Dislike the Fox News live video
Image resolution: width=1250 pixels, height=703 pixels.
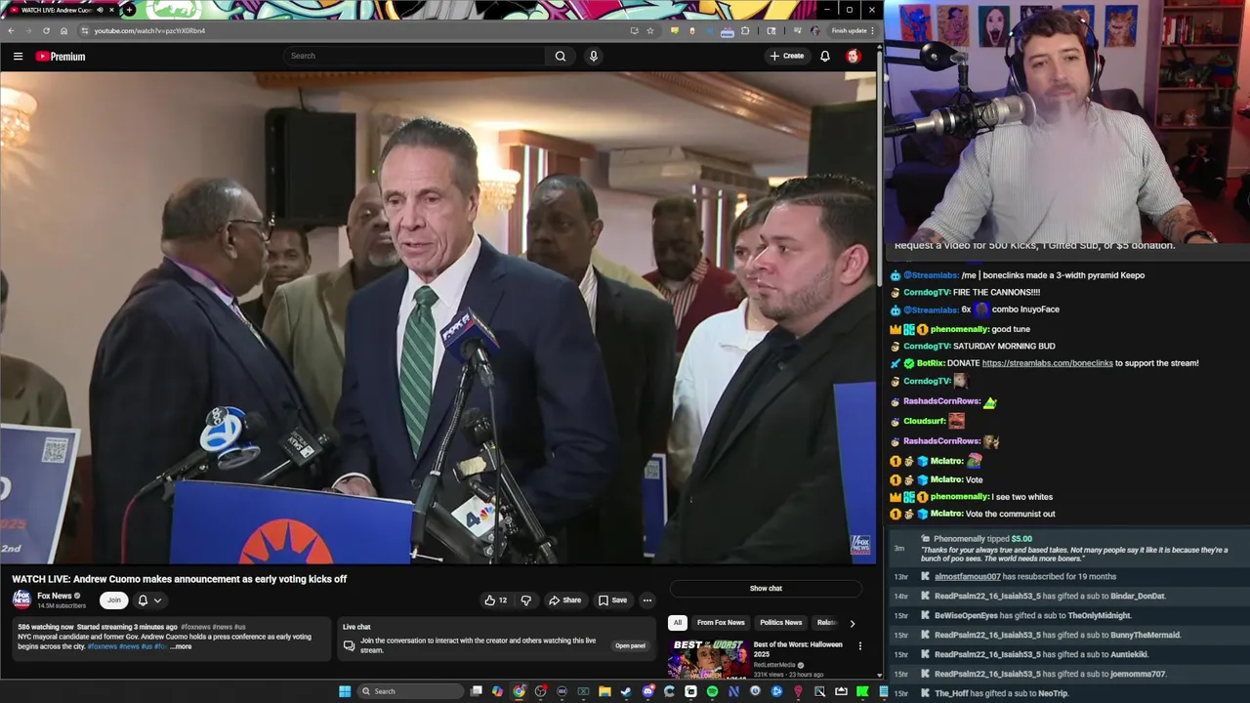525,600
